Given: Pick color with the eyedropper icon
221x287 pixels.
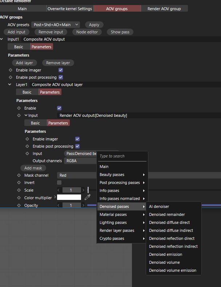Looking at the screenshot, I should (88, 197).
